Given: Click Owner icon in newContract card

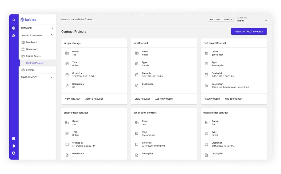Looking at the screenshot, I should pyautogui.click(x=137, y=53).
